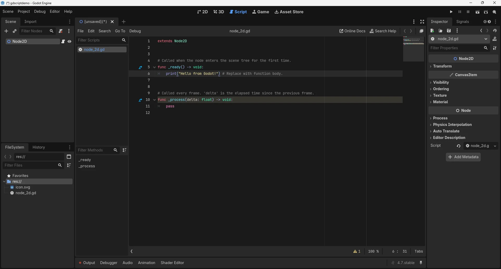Fold the _ready function at line 5
The height and width of the screenshot is (269, 501).
(154, 67)
